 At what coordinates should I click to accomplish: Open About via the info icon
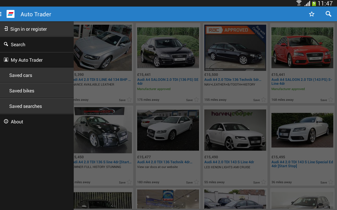coord(6,121)
